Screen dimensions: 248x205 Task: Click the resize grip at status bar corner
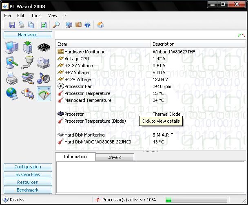(x=244, y=201)
